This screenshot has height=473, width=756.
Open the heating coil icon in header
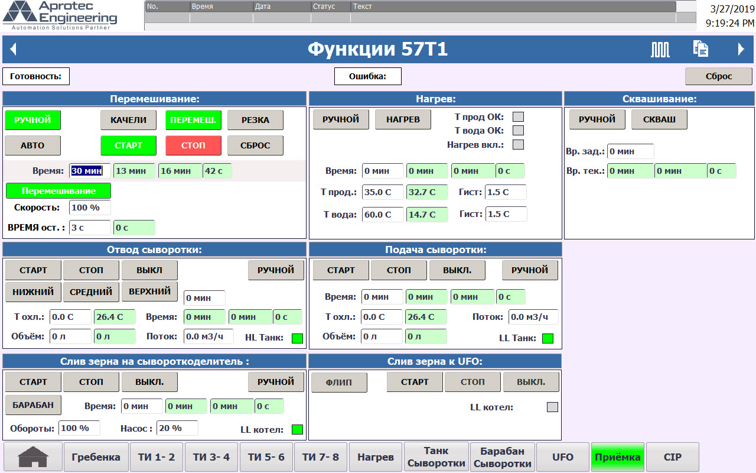click(x=660, y=50)
